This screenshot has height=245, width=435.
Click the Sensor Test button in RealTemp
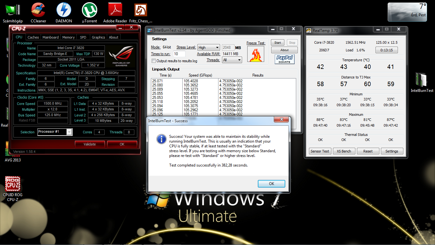[x=320, y=151]
